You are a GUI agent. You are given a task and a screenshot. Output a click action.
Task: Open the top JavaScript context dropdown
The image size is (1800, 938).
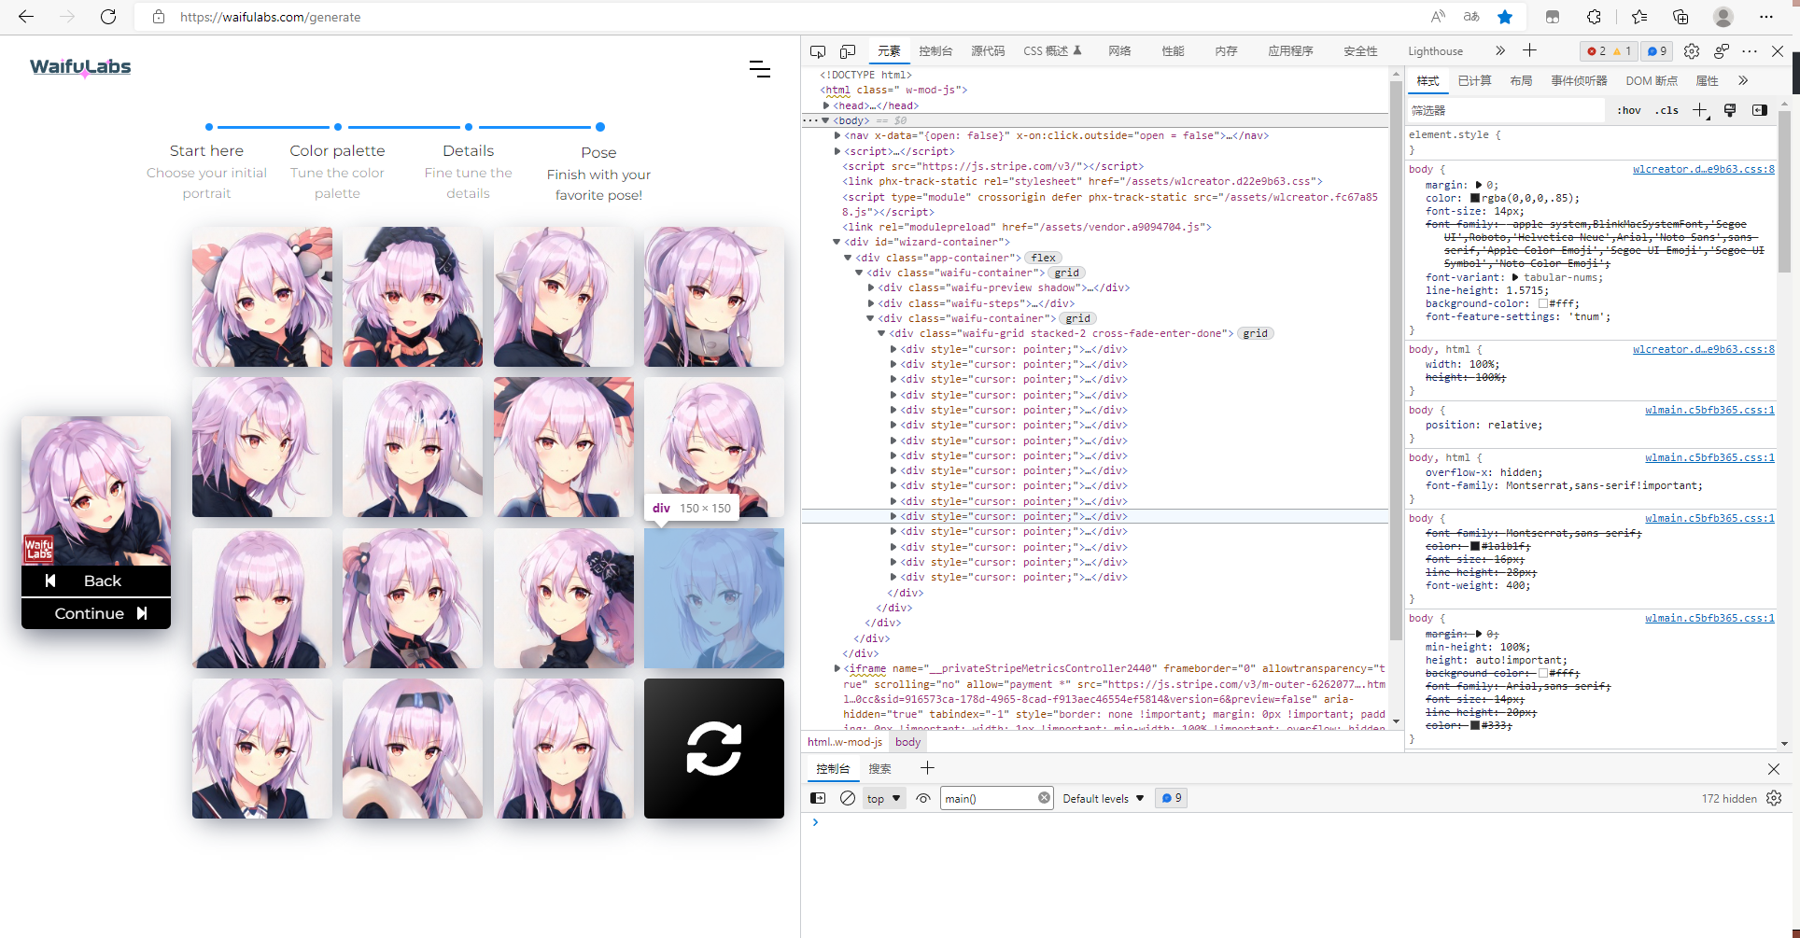tap(883, 798)
